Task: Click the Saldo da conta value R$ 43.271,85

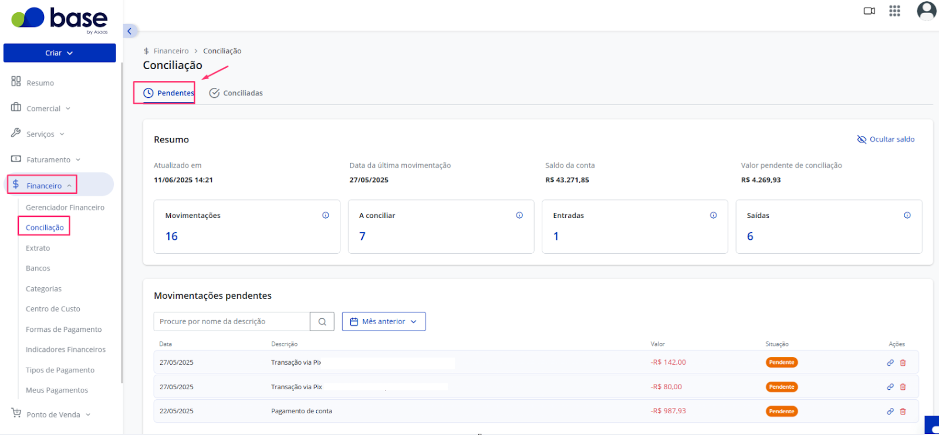Action: click(x=567, y=180)
